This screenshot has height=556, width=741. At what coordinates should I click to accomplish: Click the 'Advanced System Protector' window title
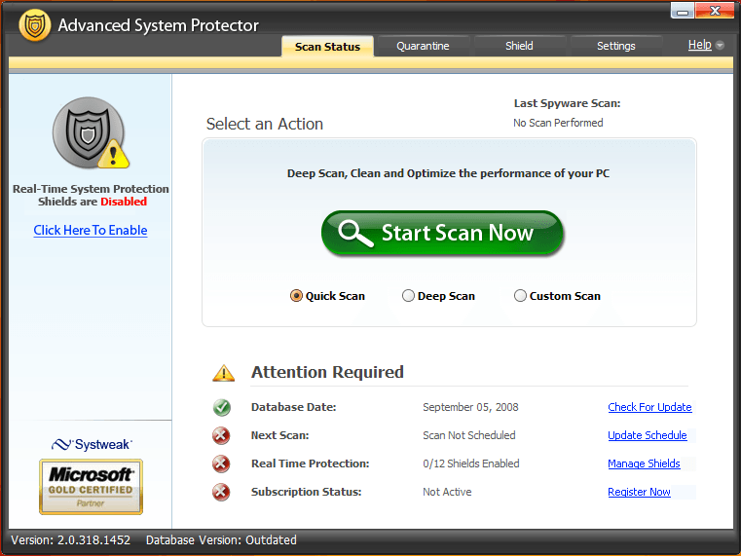coord(159,25)
